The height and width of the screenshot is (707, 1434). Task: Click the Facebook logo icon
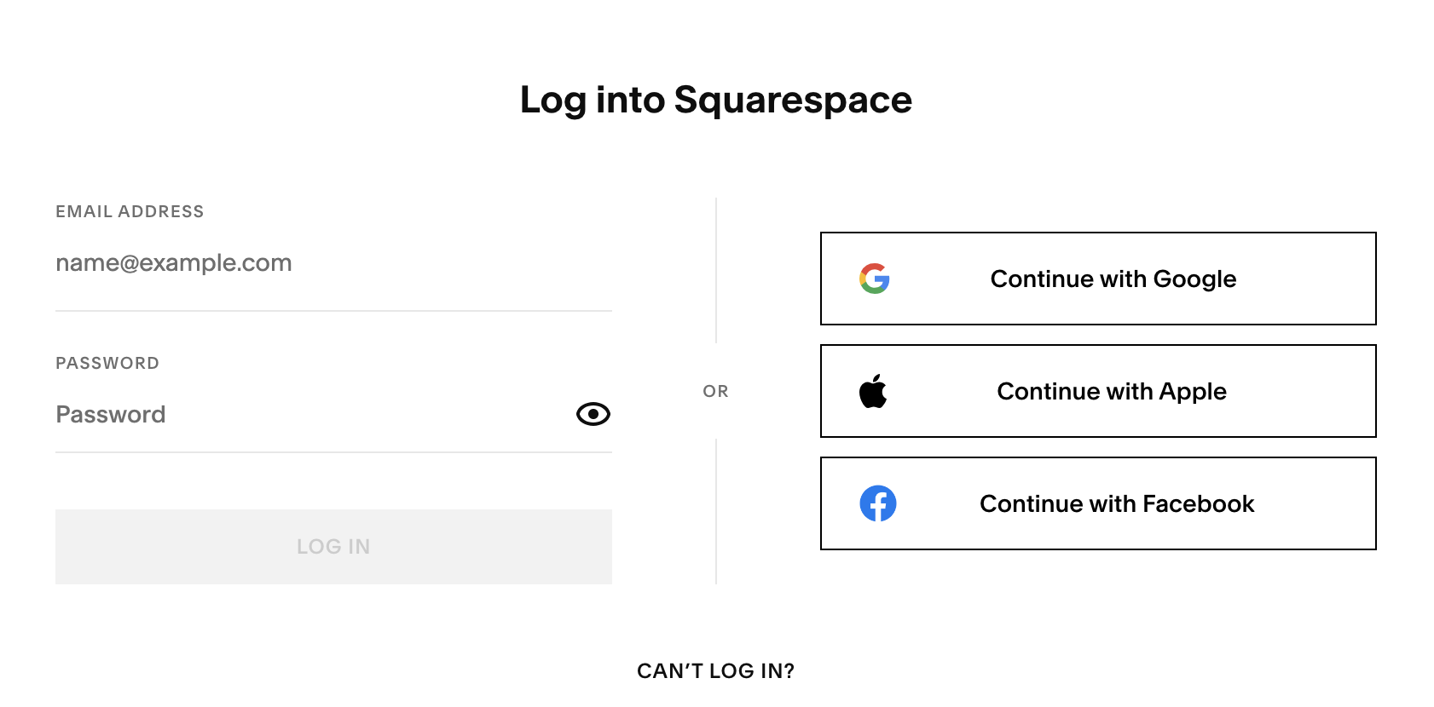[x=877, y=503]
